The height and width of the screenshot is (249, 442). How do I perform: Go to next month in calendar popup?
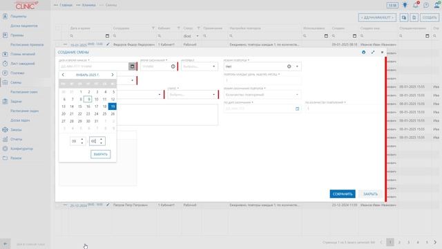pyautogui.click(x=113, y=75)
